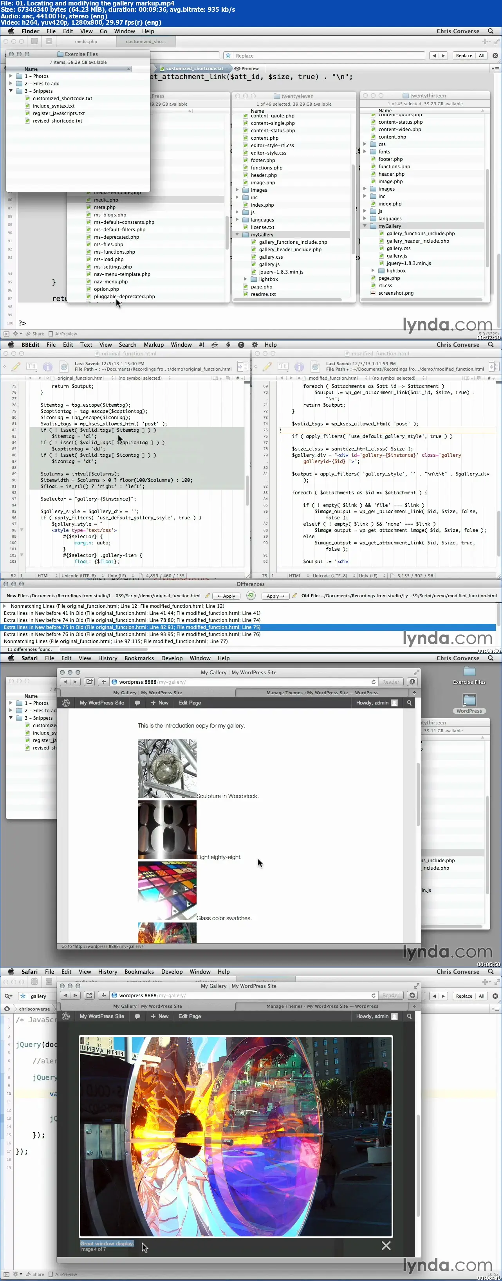The width and height of the screenshot is (502, 1281).
Task: Open text options icon in modified_function.html toolbar
Action: 283,366
